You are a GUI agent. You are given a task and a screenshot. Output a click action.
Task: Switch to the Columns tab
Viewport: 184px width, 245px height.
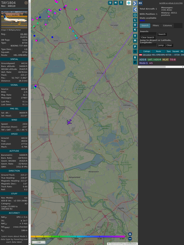(x=167, y=26)
